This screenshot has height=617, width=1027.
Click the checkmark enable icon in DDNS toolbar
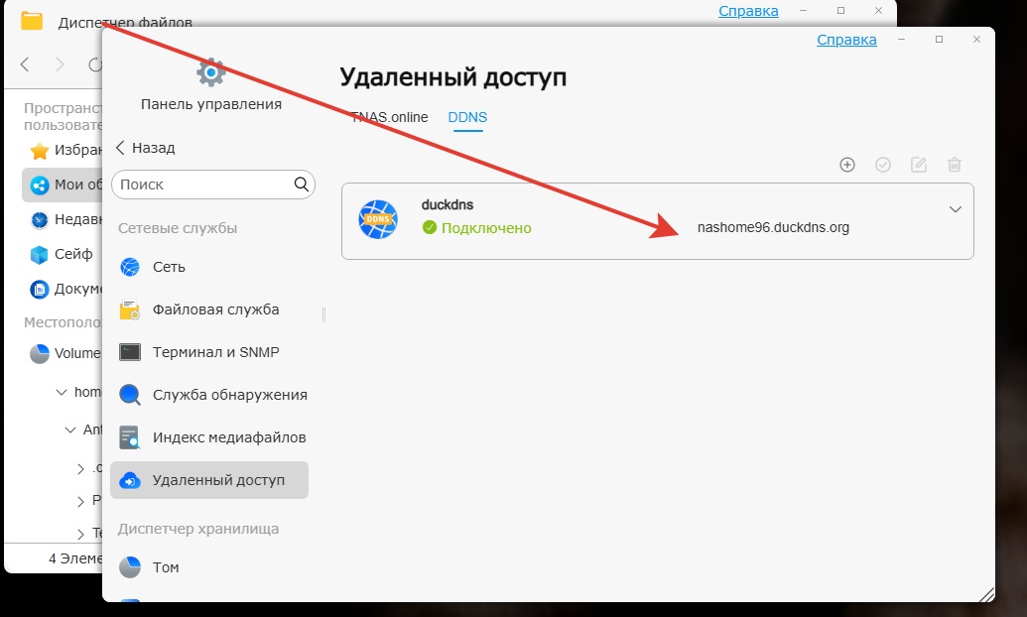click(883, 165)
